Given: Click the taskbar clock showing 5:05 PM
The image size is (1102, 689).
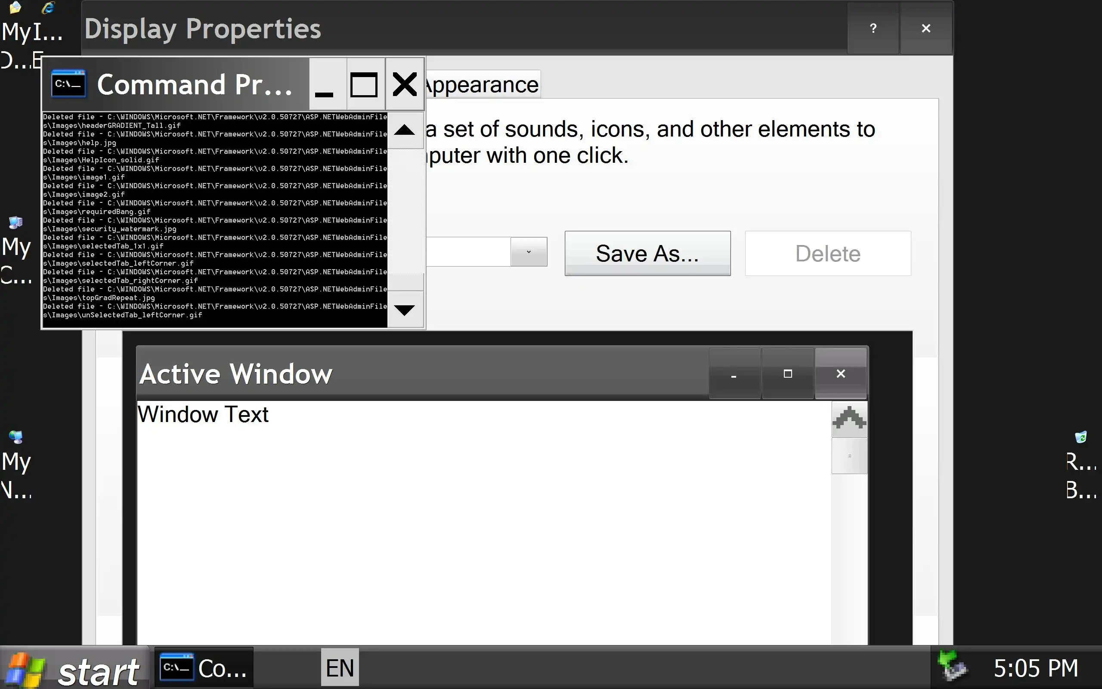Looking at the screenshot, I should point(1035,668).
